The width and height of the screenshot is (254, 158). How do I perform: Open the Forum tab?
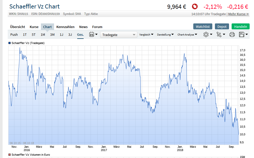[97, 27]
